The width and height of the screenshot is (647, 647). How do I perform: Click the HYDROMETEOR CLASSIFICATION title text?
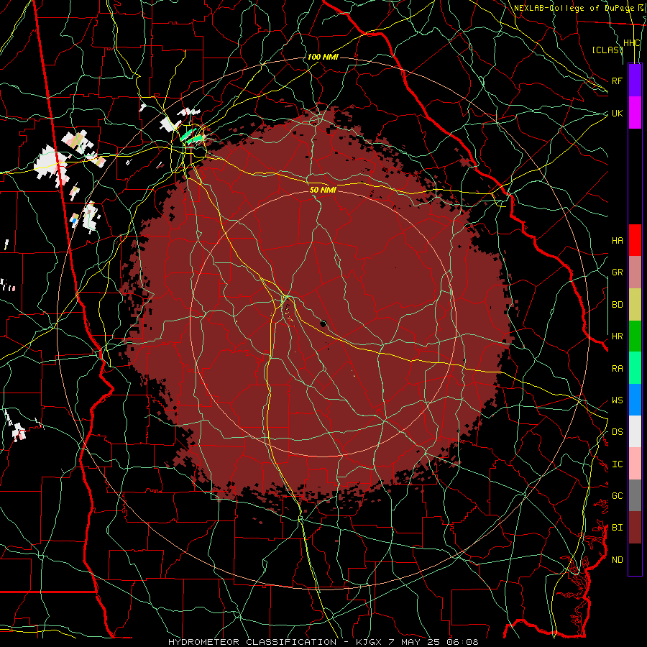[x=252, y=642]
